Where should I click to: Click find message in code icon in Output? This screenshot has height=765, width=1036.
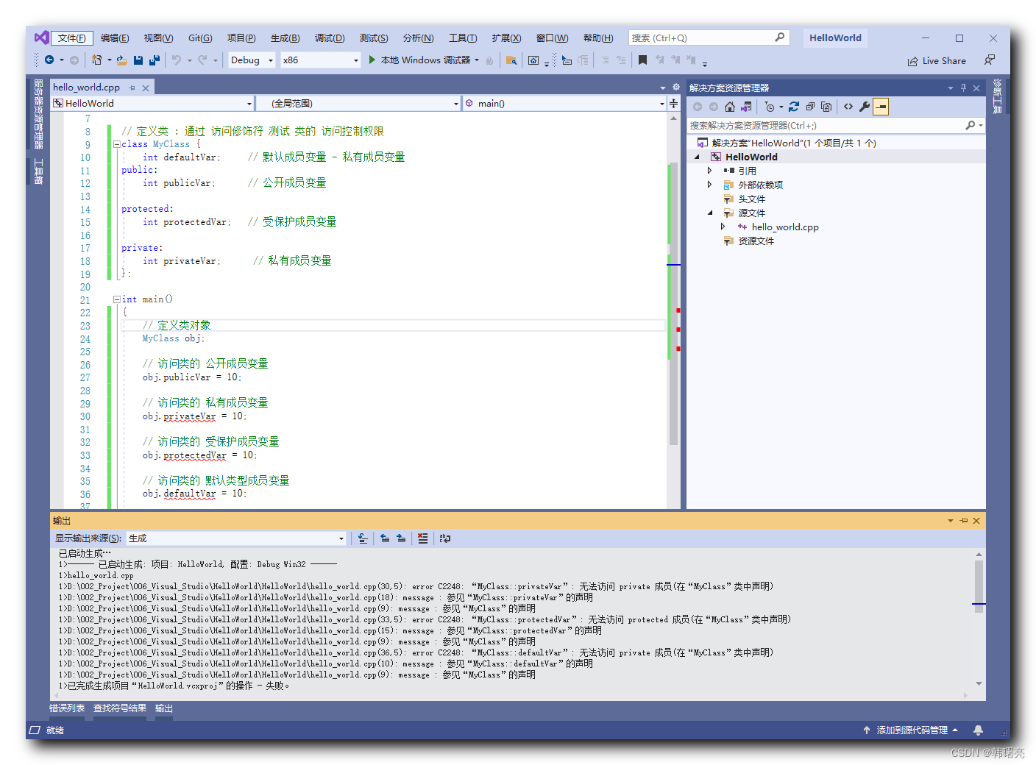click(363, 538)
